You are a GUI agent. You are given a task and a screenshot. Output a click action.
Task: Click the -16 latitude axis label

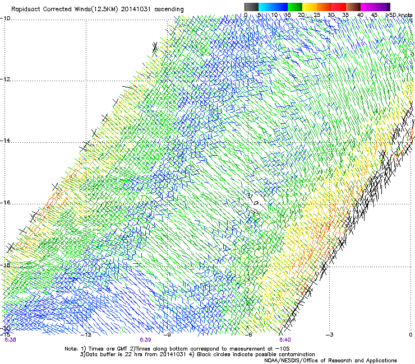(x=5, y=203)
